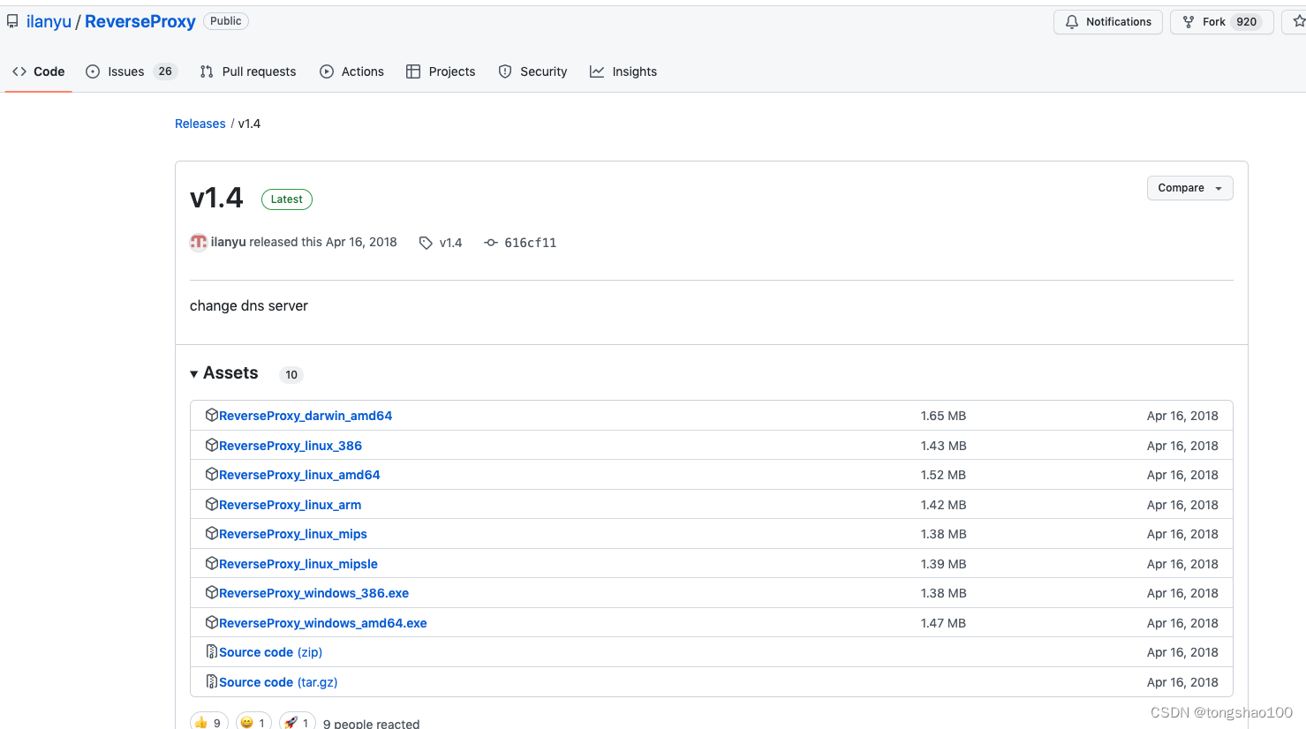Screen dimensions: 1306x729
Task: Toggle the rocket reaction with 1
Action: click(x=298, y=722)
